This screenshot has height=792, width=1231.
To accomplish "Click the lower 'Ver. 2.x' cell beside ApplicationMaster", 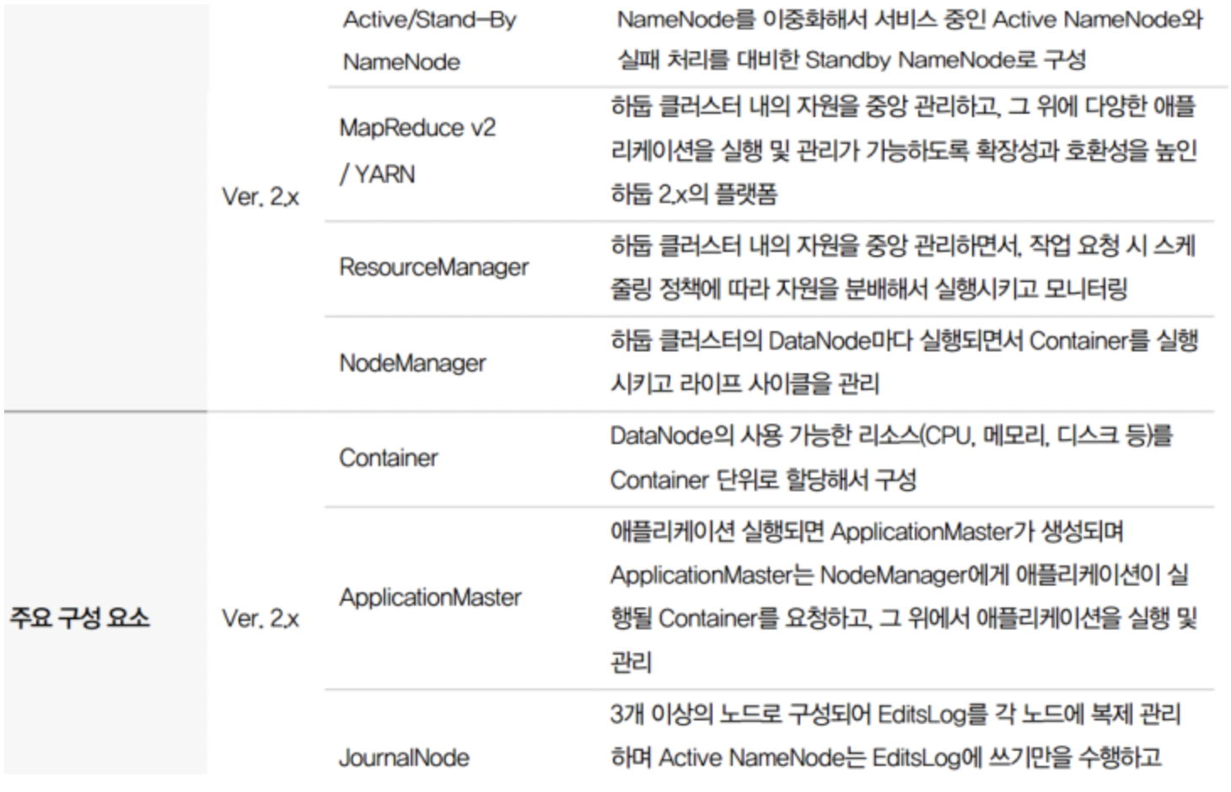I will coord(261,618).
